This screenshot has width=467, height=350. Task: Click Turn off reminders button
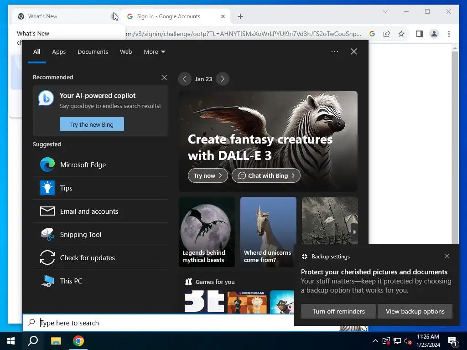338,311
